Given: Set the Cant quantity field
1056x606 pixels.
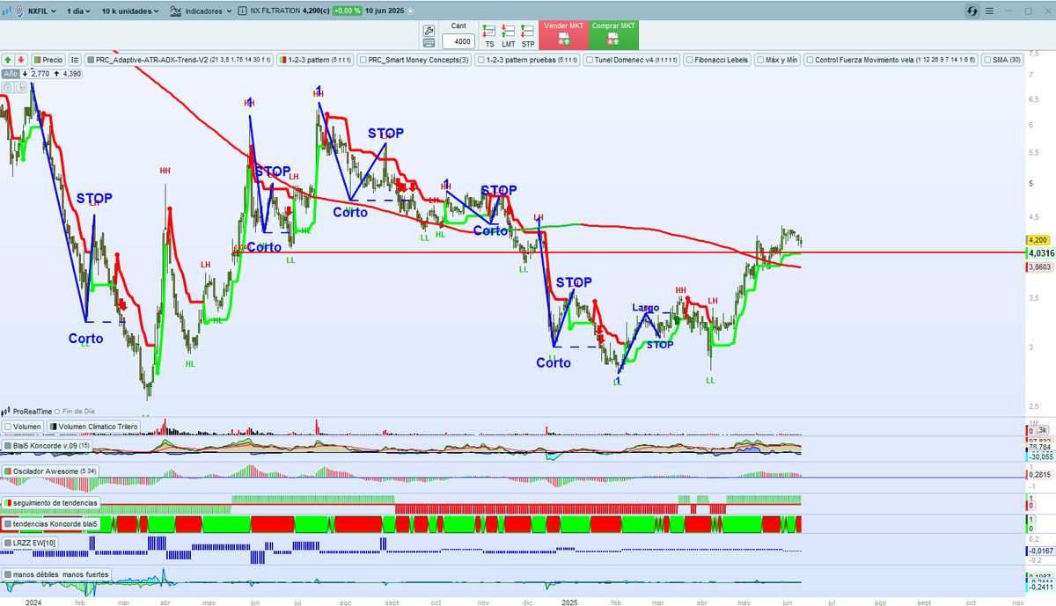Looking at the screenshot, I should (458, 41).
